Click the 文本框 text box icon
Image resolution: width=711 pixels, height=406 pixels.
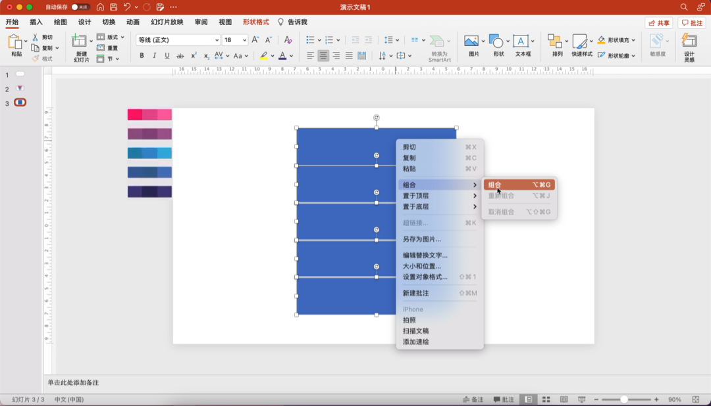click(x=521, y=42)
